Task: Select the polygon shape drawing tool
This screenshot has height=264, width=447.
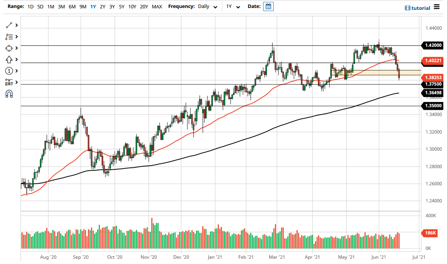Action: [x=9, y=48]
